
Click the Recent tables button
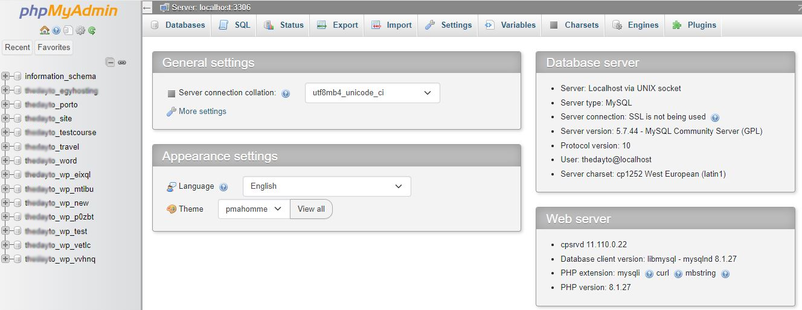point(18,48)
